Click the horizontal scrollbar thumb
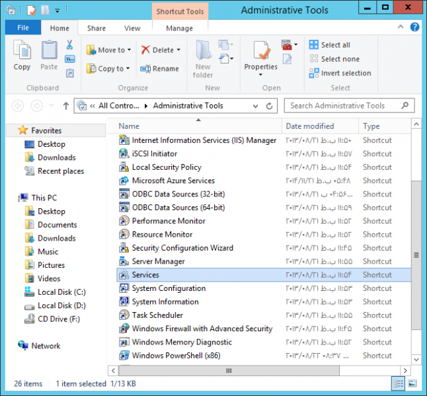The image size is (427, 396). pos(229,371)
